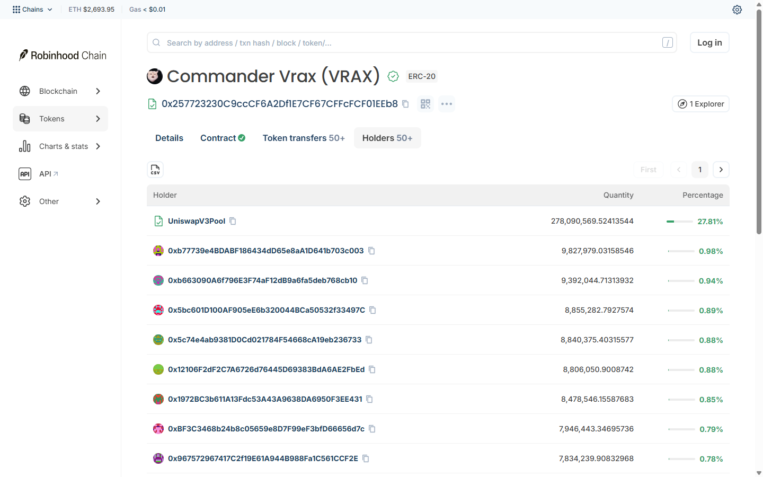Click the ERC-20 token type tag

click(422, 76)
